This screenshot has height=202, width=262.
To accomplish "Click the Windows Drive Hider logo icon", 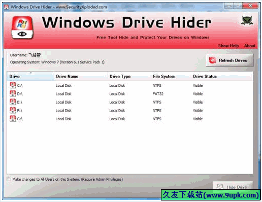I will click(x=22, y=27).
